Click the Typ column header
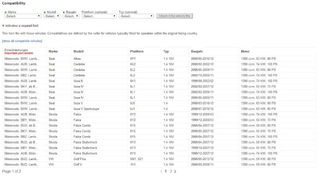The width and height of the screenshot is (320, 177). click(x=166, y=51)
